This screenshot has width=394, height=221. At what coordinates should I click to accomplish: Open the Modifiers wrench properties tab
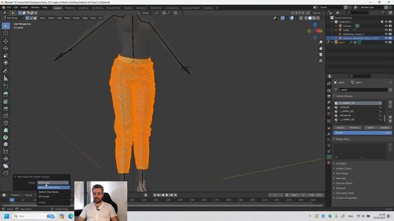(x=329, y=134)
